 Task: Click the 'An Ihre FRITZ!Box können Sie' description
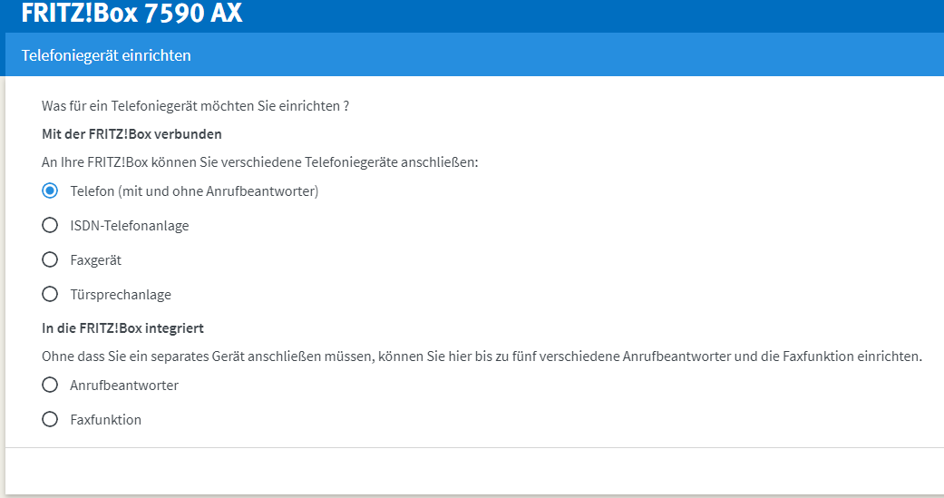pyautogui.click(x=260, y=162)
